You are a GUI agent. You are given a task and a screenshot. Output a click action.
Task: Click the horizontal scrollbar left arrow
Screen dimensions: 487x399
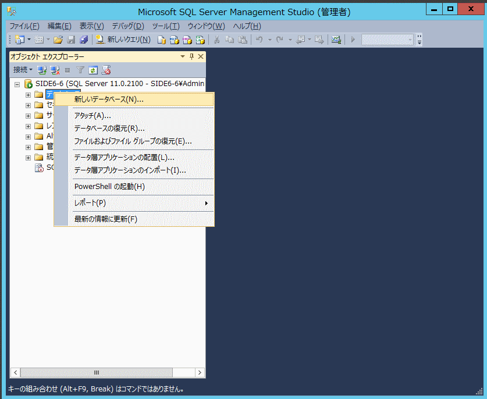[16, 372]
